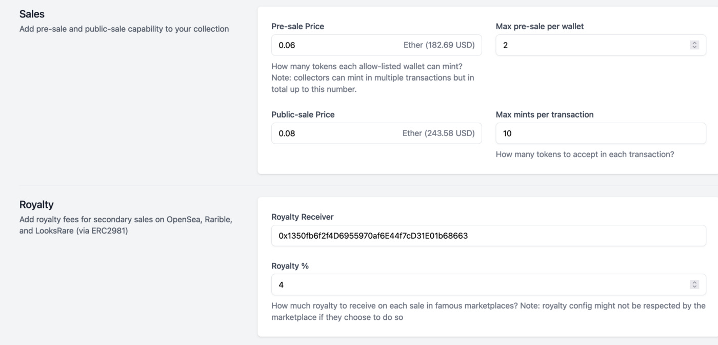Select the Max mints per transaction field

pos(601,133)
